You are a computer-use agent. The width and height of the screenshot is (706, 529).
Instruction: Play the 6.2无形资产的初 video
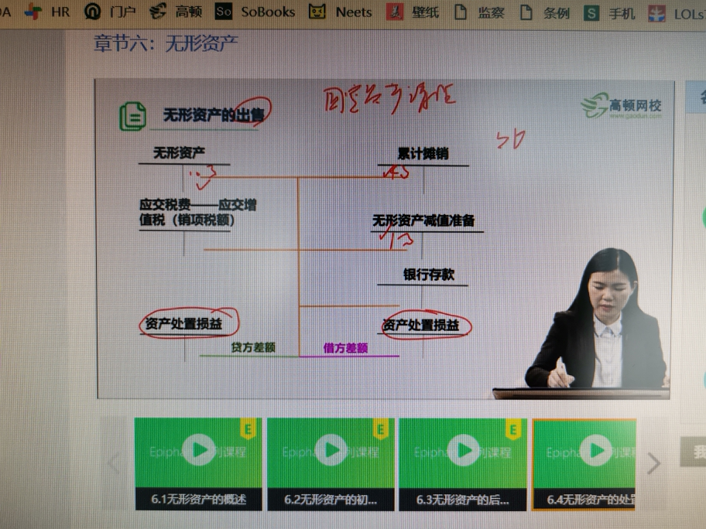pos(331,451)
